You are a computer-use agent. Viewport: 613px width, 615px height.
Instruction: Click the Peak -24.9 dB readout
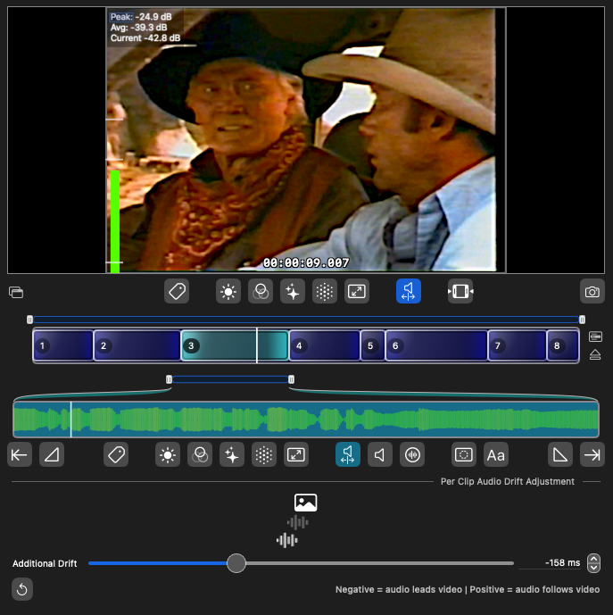141,17
